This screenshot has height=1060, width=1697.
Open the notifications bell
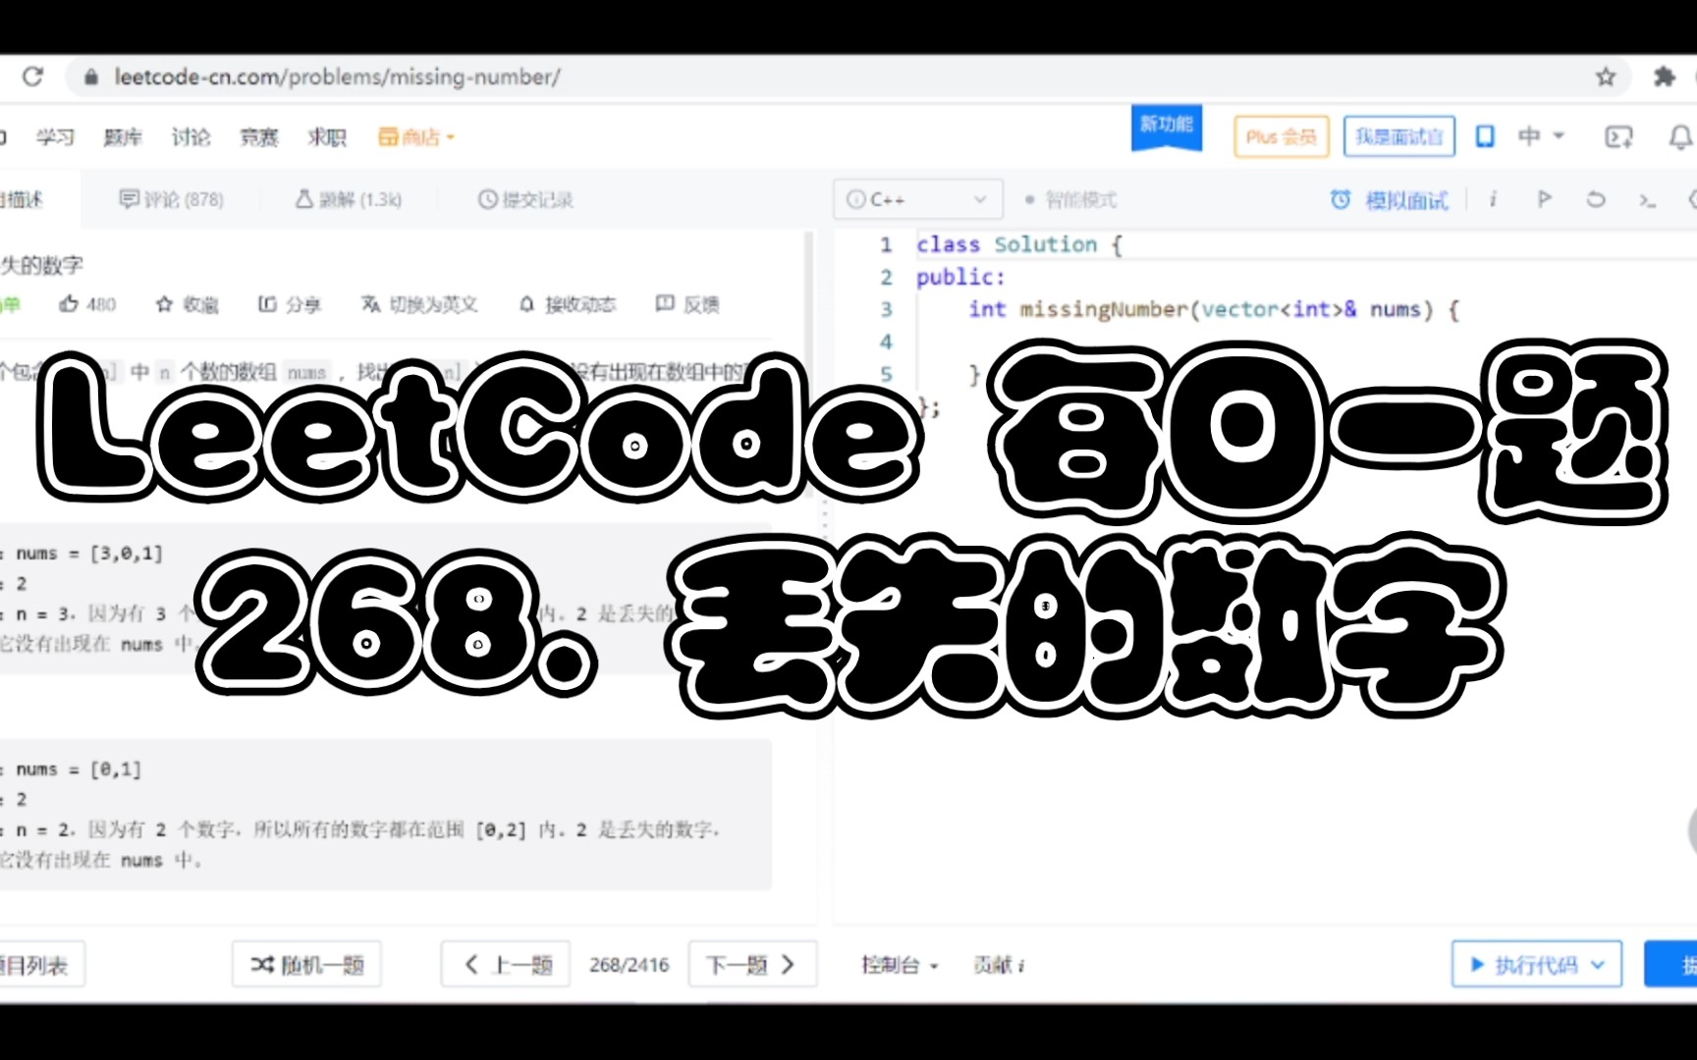[x=1680, y=137]
